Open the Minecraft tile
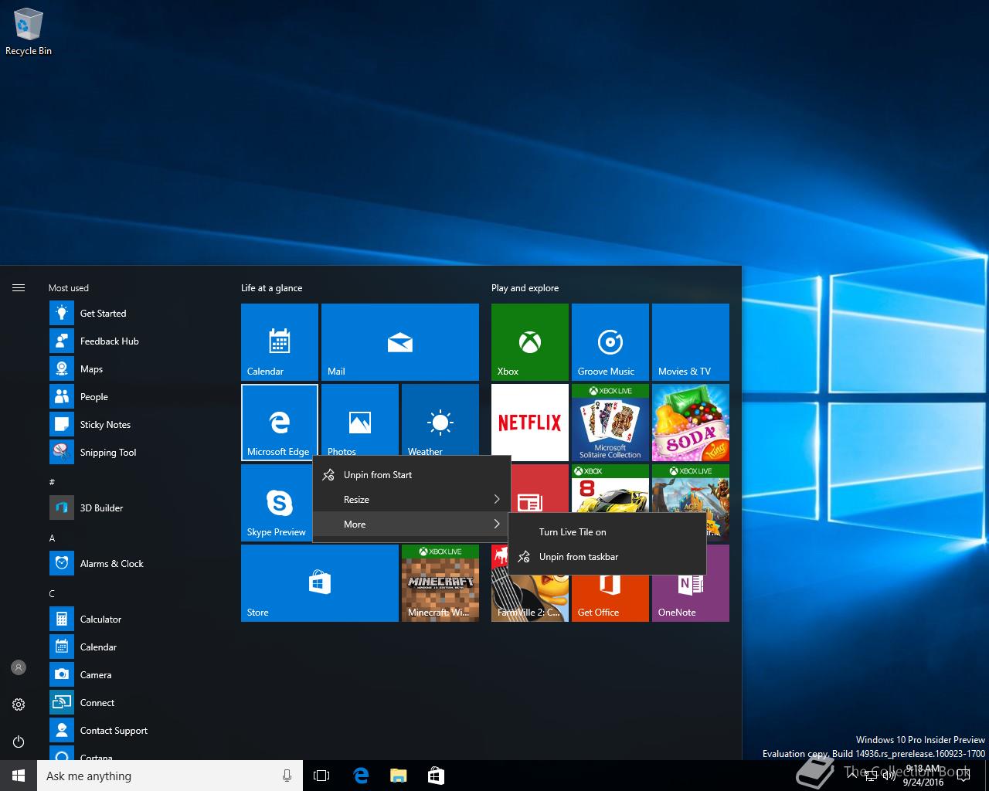This screenshot has width=989, height=791. click(440, 583)
